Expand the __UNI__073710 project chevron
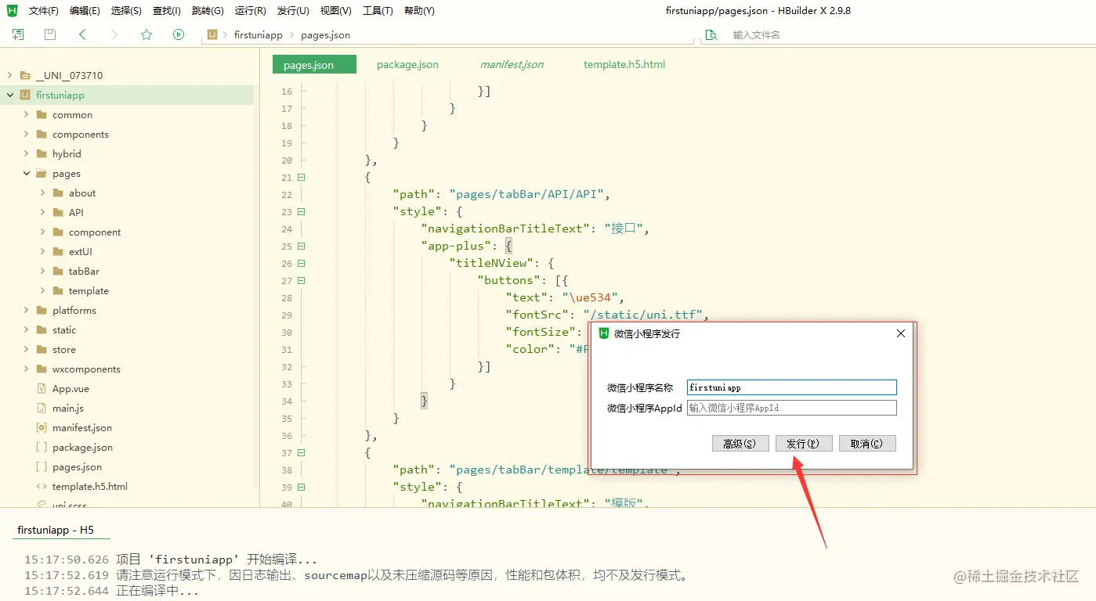Image resolution: width=1096 pixels, height=601 pixels. point(10,76)
